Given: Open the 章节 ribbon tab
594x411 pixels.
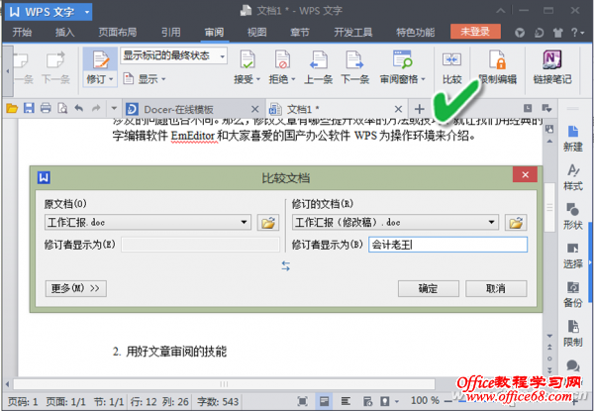Looking at the screenshot, I should [300, 33].
